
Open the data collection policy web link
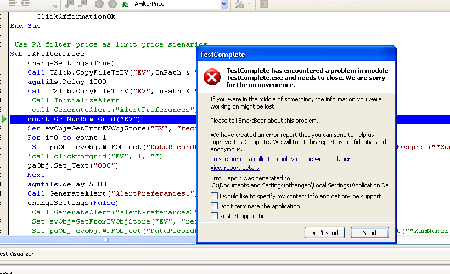coord(282,159)
